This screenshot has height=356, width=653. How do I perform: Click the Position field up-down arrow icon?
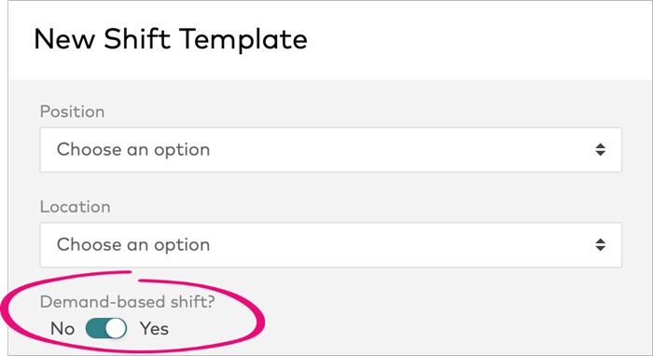tap(600, 150)
